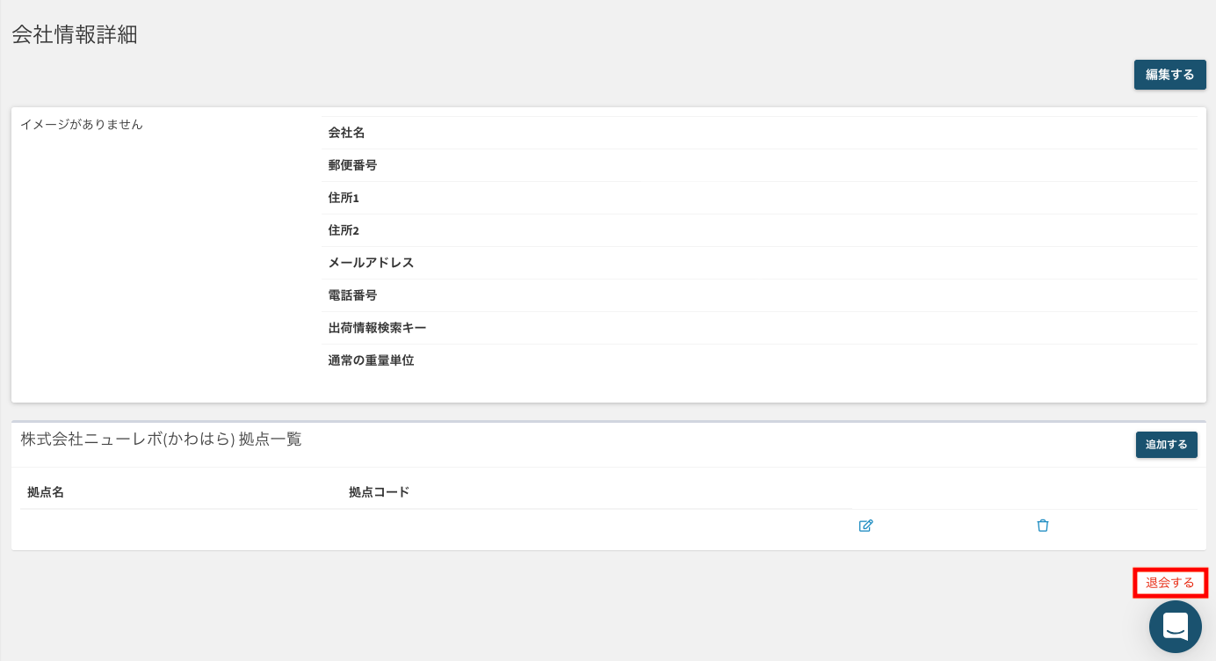Image resolution: width=1216 pixels, height=661 pixels.
Task: Click the 退会する withdrawal link
Action: pyautogui.click(x=1170, y=583)
